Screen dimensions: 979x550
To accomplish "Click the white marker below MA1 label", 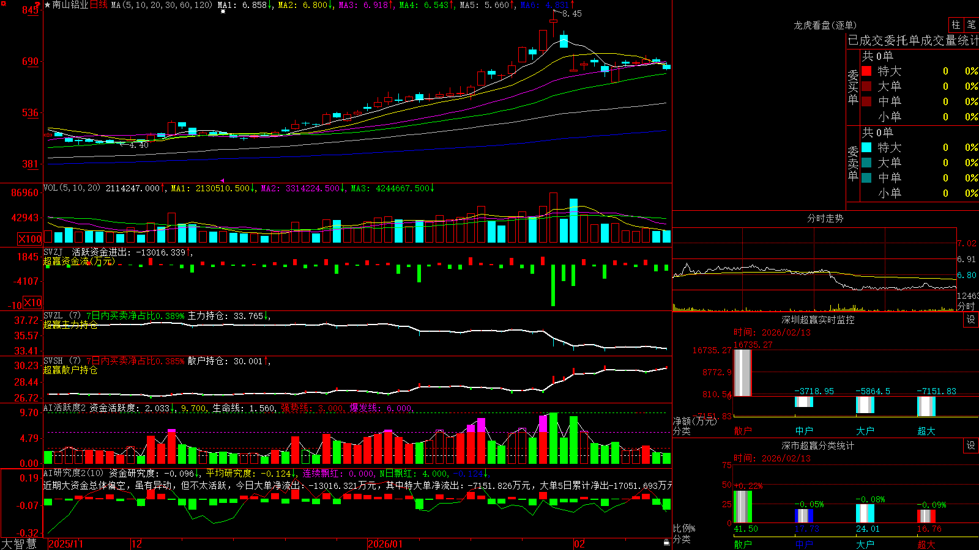I will (x=223, y=12).
